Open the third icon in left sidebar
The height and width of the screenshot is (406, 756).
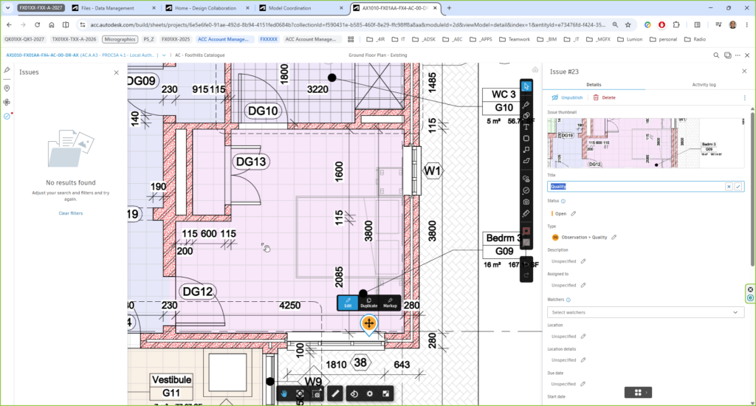[x=7, y=102]
